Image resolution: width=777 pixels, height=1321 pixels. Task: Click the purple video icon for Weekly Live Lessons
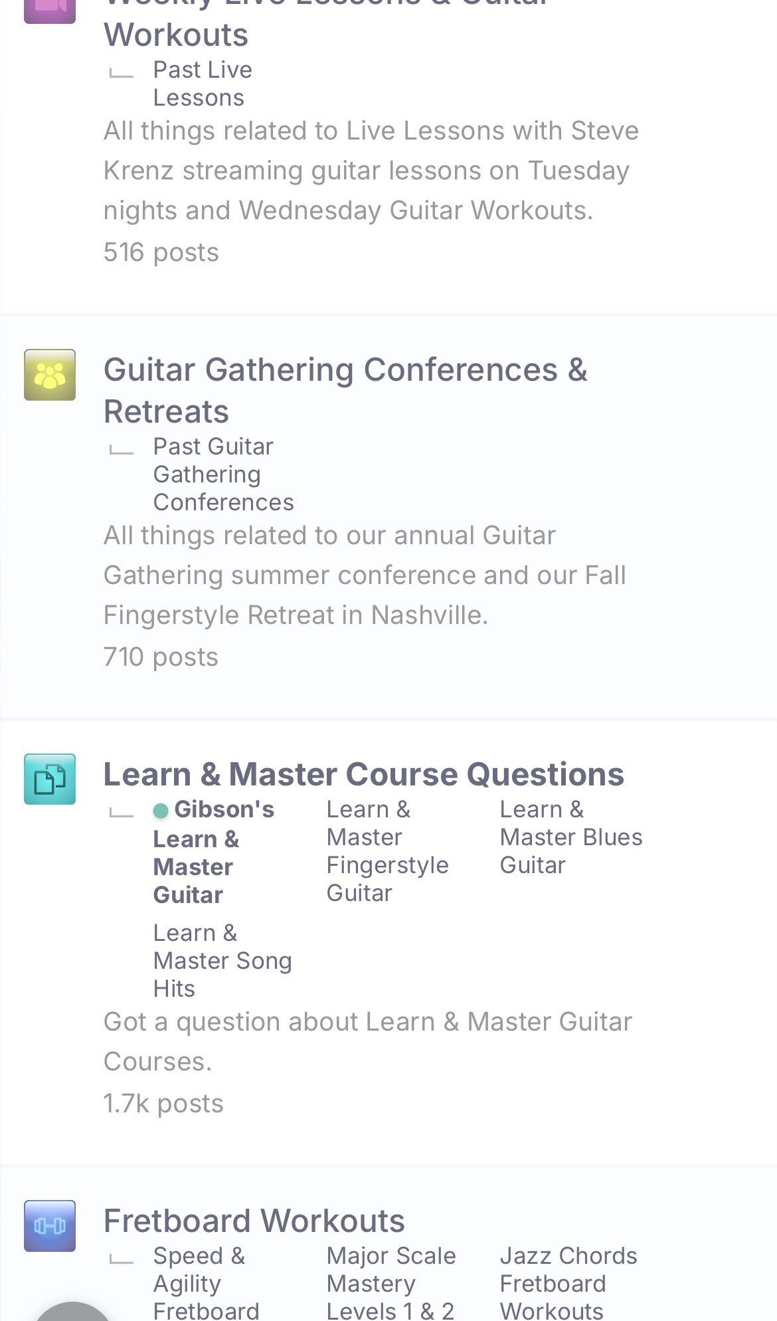(x=50, y=8)
